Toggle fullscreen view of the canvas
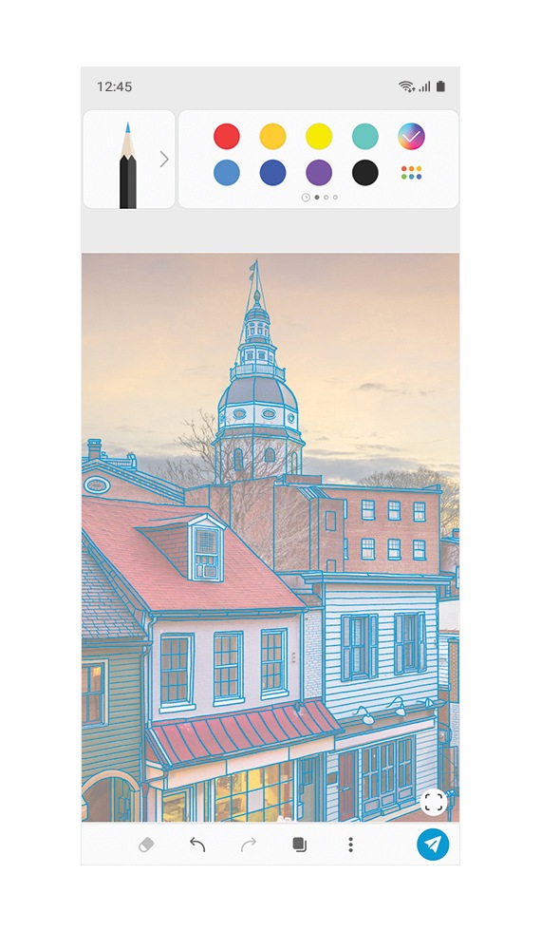Viewport: 541px width, 931px height. click(434, 802)
